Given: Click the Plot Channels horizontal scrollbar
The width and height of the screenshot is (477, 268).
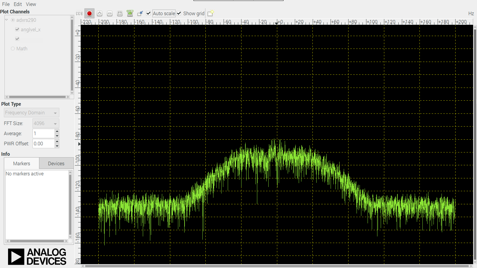Looking at the screenshot, I should coord(37,97).
